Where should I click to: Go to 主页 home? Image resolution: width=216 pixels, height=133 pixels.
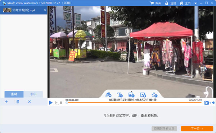[185, 3]
